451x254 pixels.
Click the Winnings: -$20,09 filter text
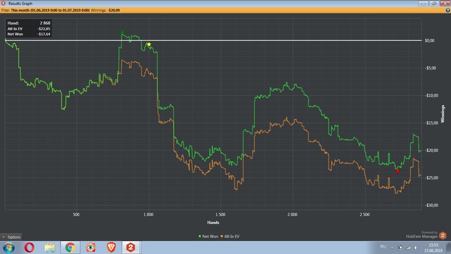pos(105,10)
